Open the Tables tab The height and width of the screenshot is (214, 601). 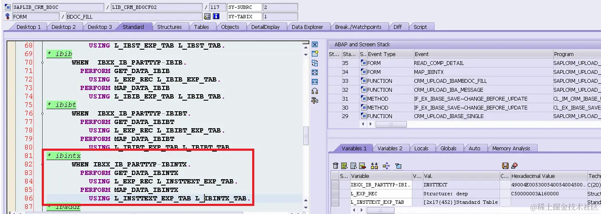201,27
